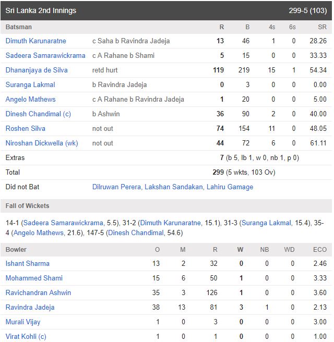Click Angelo Mathews in Fall of Wickets
The height and width of the screenshot is (342, 334).
tap(35, 233)
